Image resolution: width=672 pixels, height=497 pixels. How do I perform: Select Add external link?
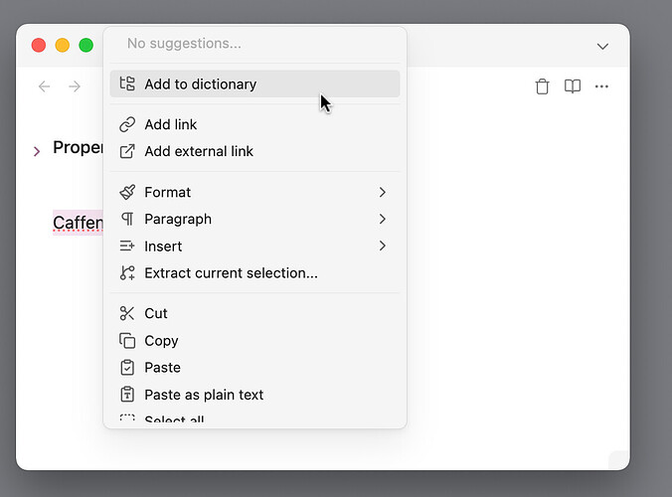(x=199, y=151)
